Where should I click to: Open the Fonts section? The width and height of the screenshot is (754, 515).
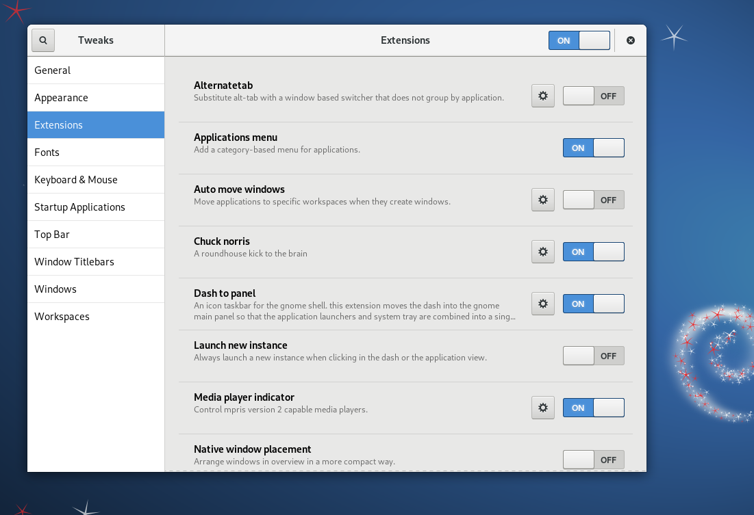point(96,153)
